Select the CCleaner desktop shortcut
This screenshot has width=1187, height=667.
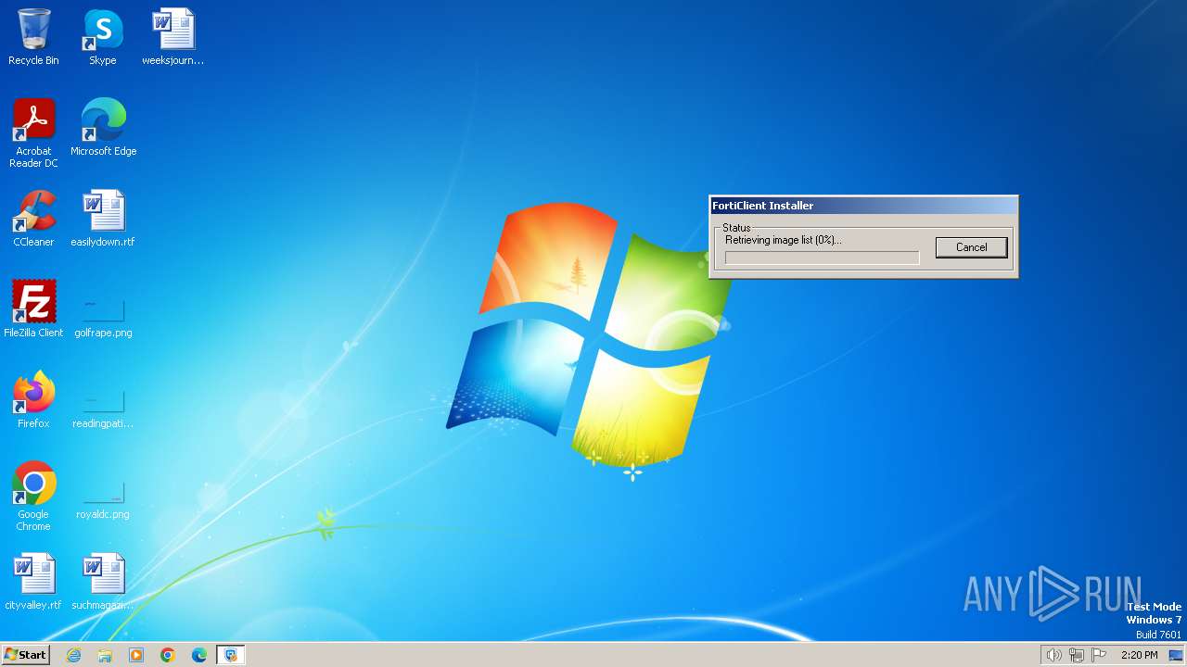click(33, 219)
